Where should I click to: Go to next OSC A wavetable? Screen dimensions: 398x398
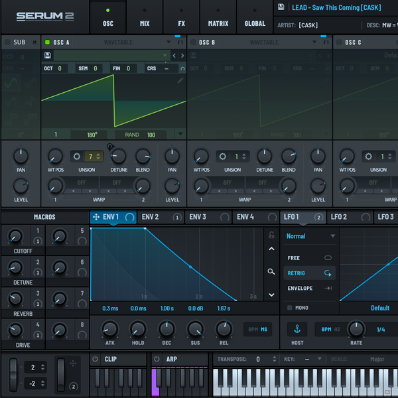coord(182,56)
